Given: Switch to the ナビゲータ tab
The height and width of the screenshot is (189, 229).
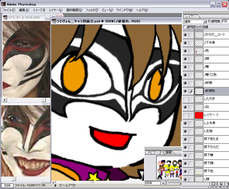Looking at the screenshot, I should tap(154, 152).
